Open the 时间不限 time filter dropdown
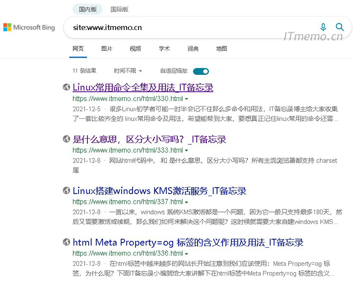 tap(128, 71)
